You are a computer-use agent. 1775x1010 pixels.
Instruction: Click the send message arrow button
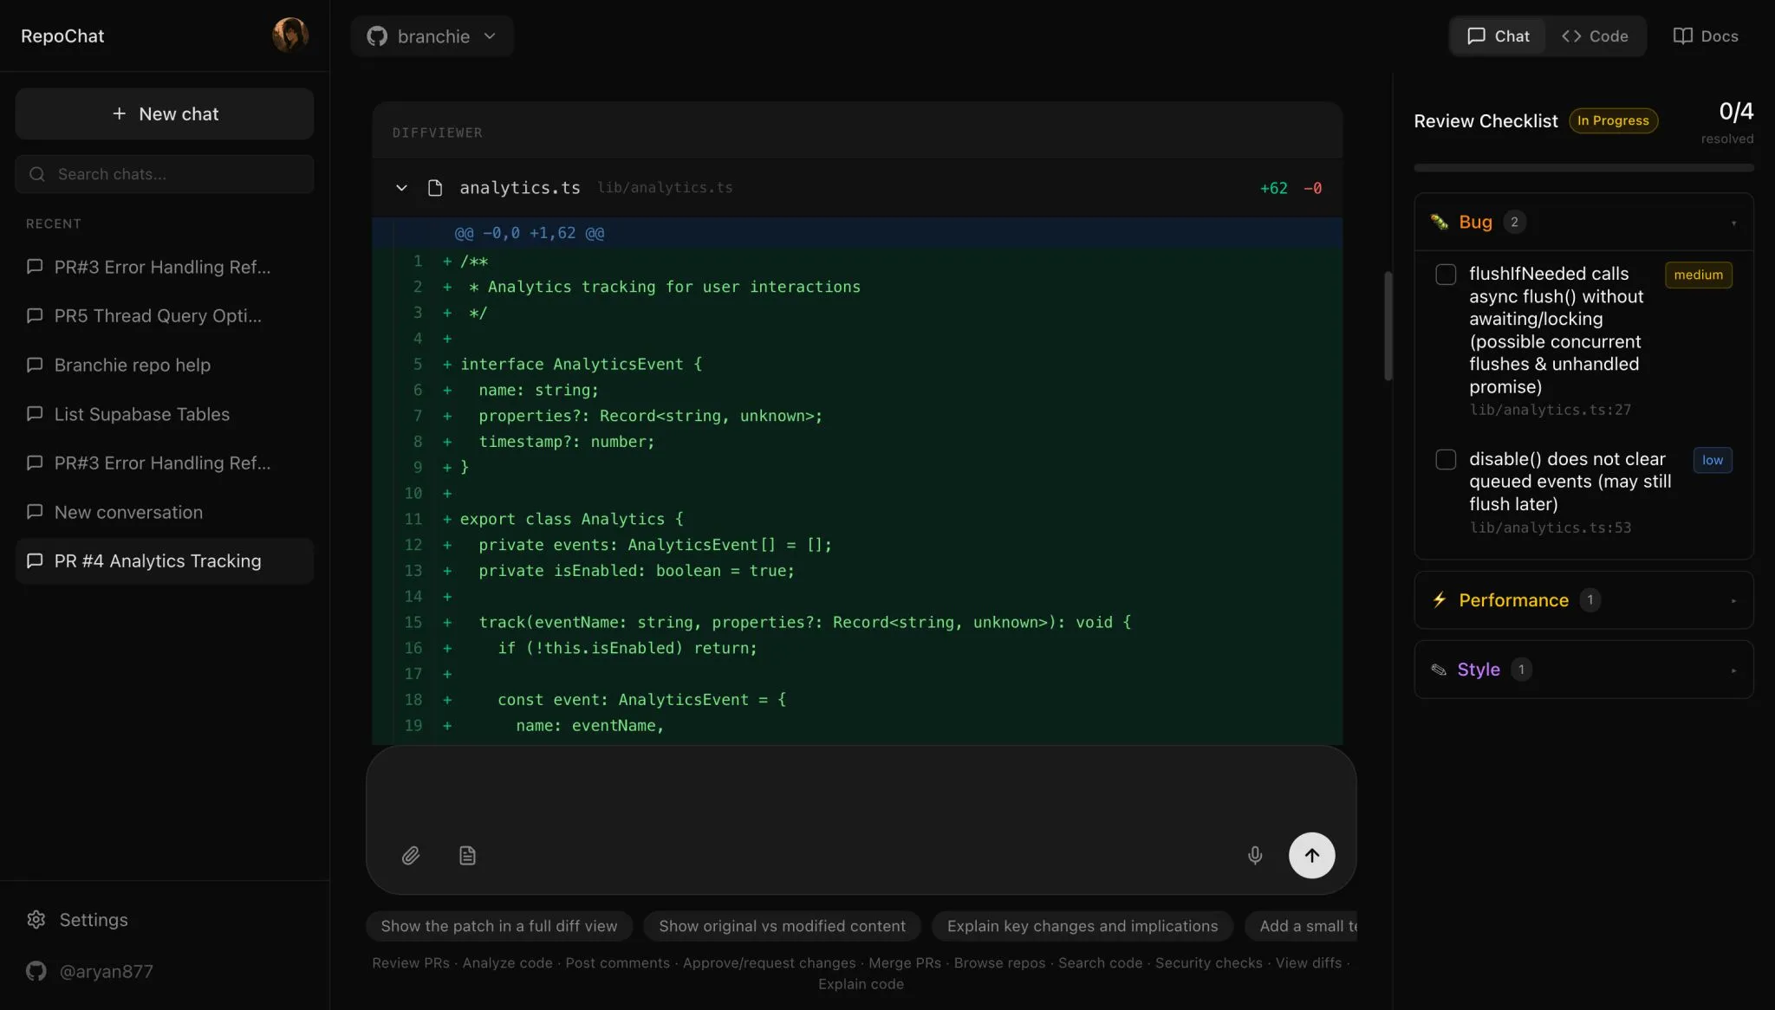click(x=1310, y=855)
